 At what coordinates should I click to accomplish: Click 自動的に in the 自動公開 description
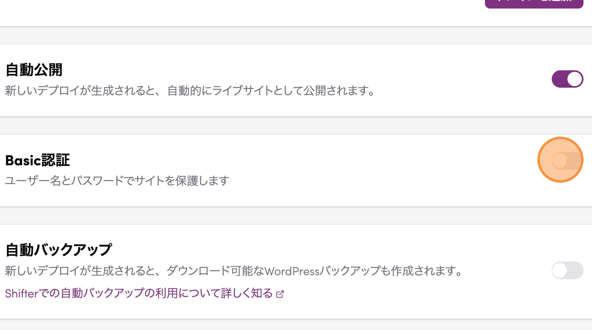tap(189, 91)
